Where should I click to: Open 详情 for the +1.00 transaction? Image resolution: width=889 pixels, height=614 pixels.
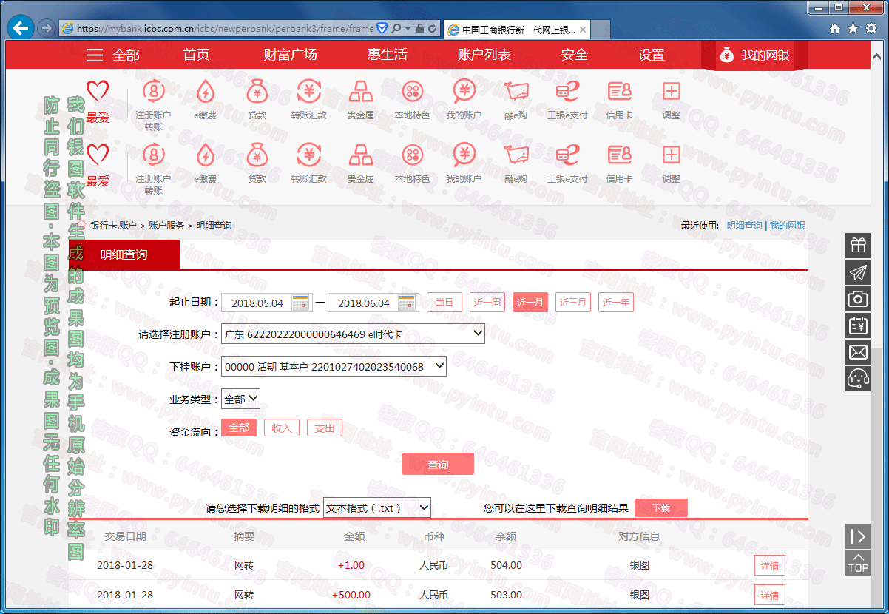point(769,565)
